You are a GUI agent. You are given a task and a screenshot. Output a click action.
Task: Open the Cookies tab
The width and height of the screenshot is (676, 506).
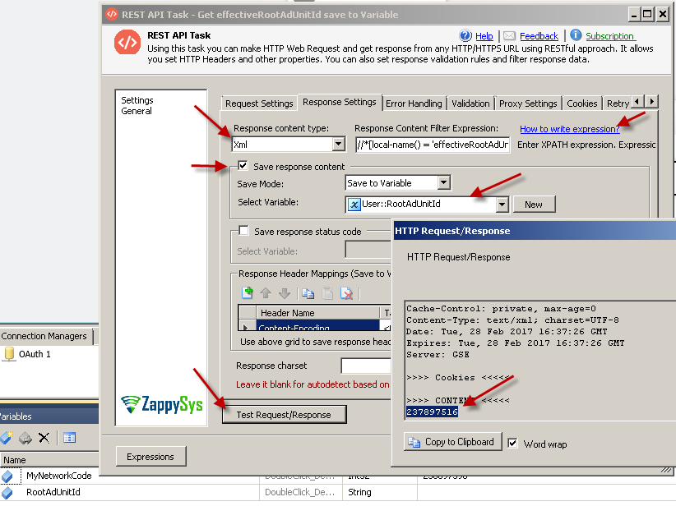(x=581, y=103)
